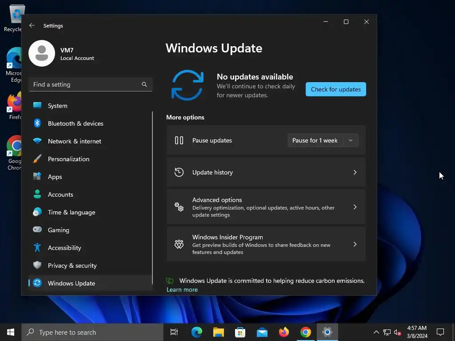Click the Windows Update sync icon in sidebar

[x=37, y=283]
